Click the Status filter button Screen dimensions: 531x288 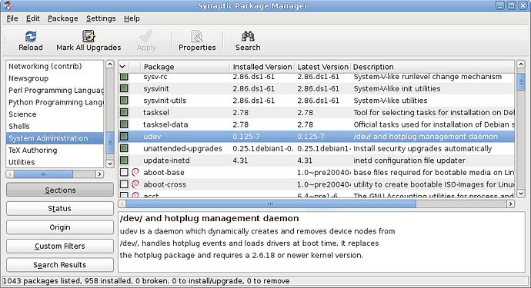tap(60, 209)
